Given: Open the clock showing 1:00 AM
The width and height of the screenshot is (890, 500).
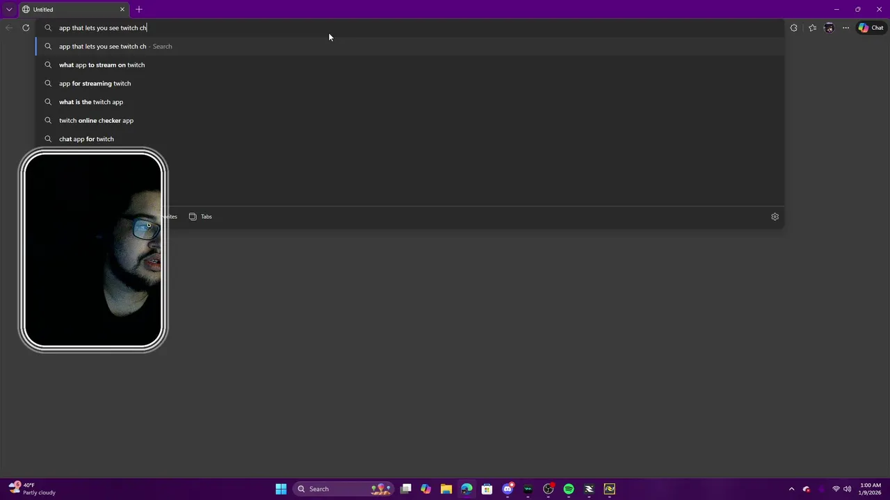Looking at the screenshot, I should 871,489.
